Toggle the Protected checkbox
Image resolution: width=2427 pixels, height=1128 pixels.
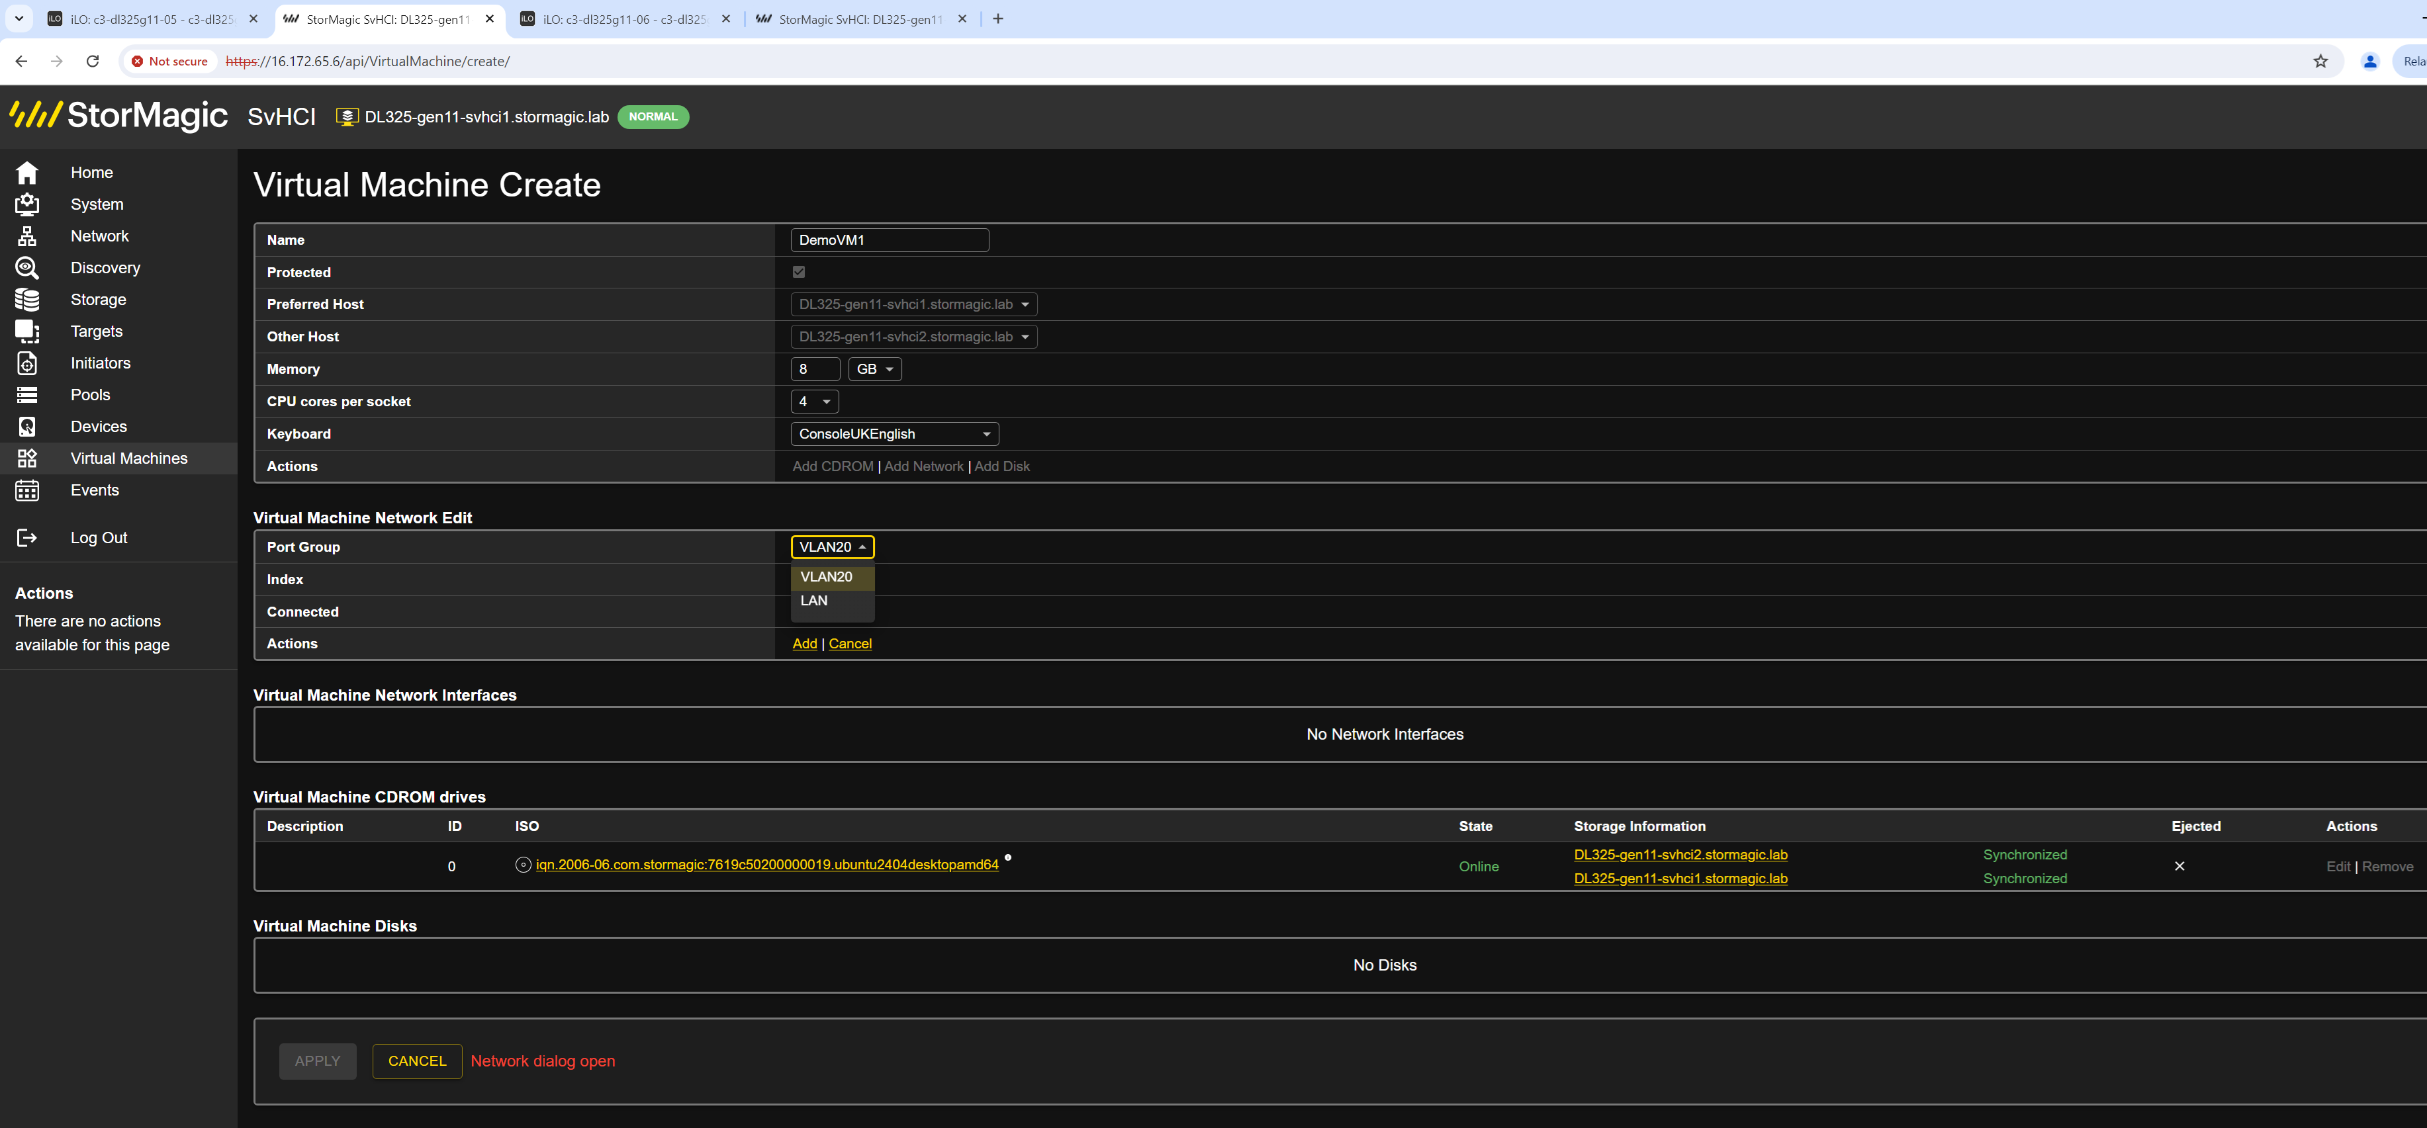pos(799,272)
